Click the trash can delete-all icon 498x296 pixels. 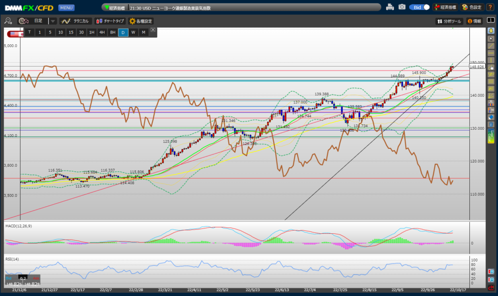[491, 125]
